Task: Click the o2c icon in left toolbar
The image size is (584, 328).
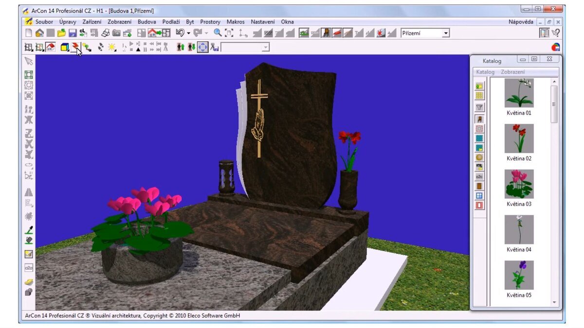Action: tap(29, 267)
